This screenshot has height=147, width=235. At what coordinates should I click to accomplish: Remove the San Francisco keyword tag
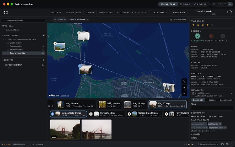point(206,128)
